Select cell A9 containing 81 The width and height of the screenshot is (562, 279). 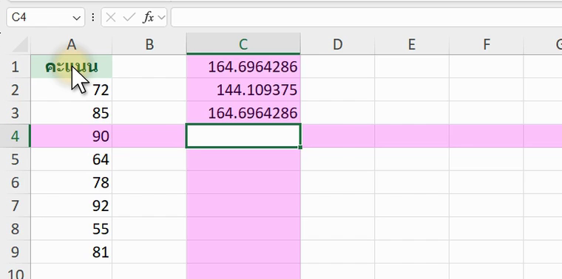[71, 252]
